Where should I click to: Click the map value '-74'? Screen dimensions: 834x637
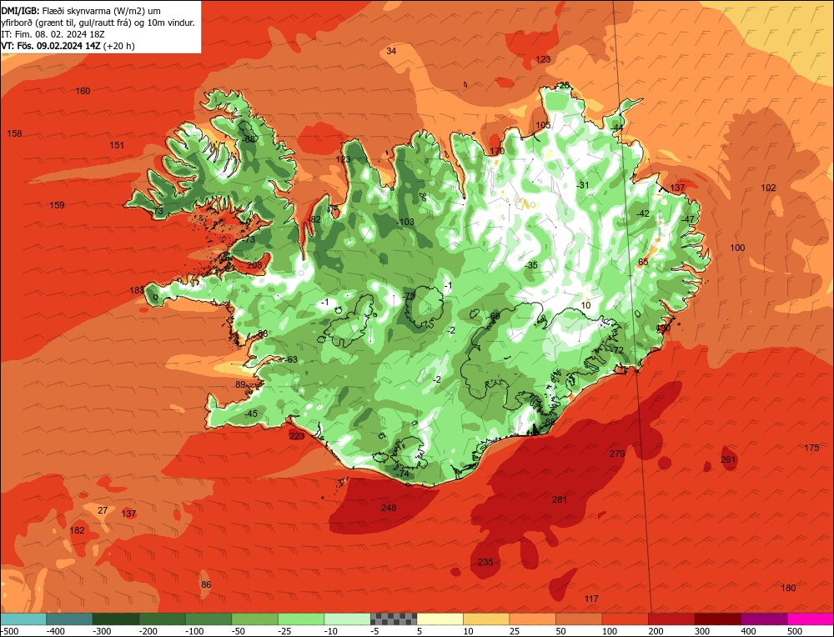[402, 474]
